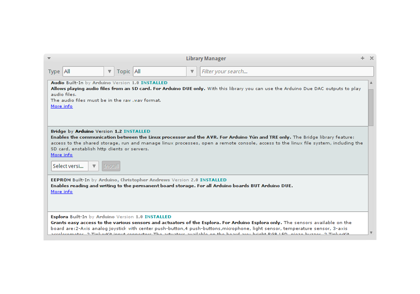
Task: Close the Library Manager dialog
Action: click(371, 58)
